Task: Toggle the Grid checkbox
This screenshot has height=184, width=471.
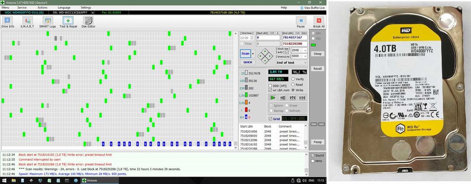Action: tap(271, 119)
